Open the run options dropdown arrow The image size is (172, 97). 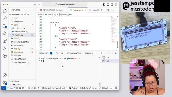click(x=104, y=10)
